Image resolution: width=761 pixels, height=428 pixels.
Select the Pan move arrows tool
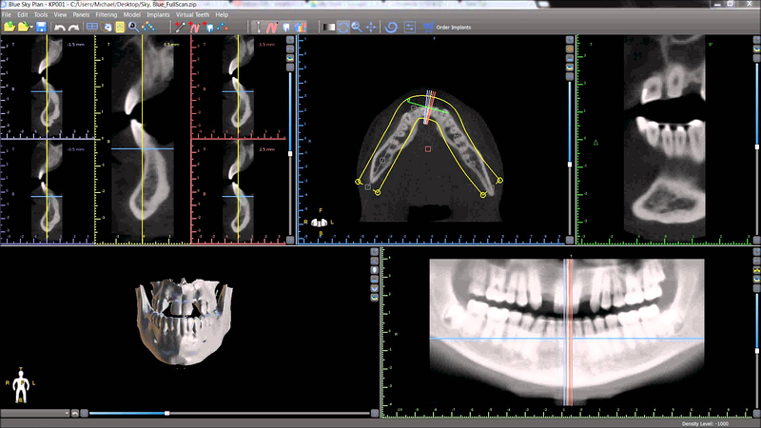pos(371,28)
